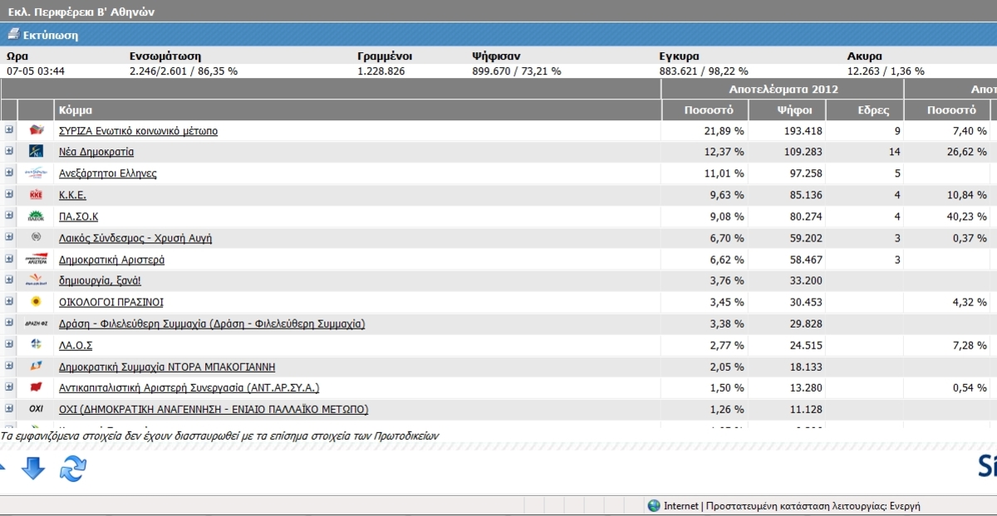The width and height of the screenshot is (997, 516).
Task: Expand the ΣΥΡΙΖΑ row
Action: click(9, 129)
